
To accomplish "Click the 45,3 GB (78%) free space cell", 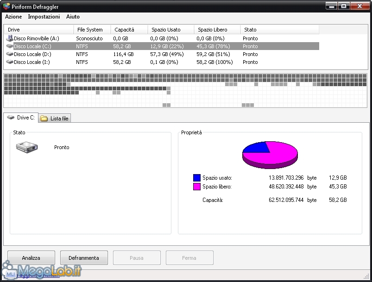I will pos(213,46).
